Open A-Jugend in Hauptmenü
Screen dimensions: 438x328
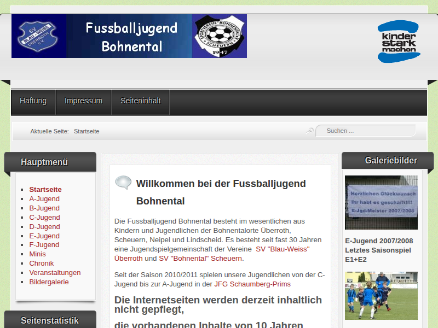44,199
